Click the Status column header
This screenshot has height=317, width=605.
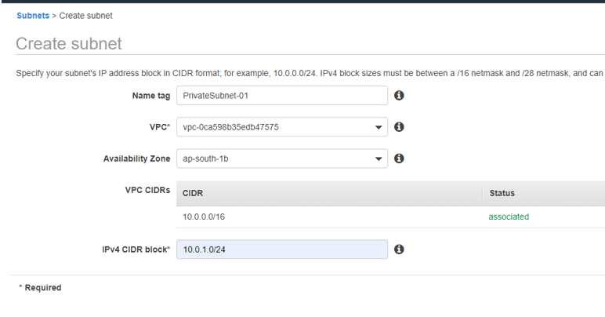502,193
